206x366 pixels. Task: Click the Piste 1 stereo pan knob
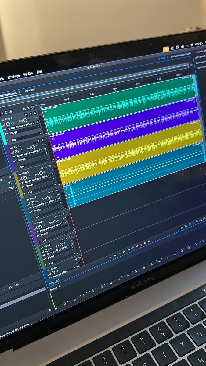[25, 120]
